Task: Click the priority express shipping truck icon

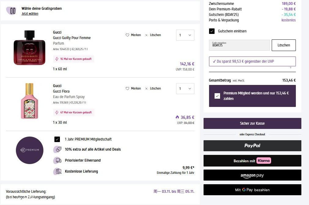Action: tap(57, 160)
